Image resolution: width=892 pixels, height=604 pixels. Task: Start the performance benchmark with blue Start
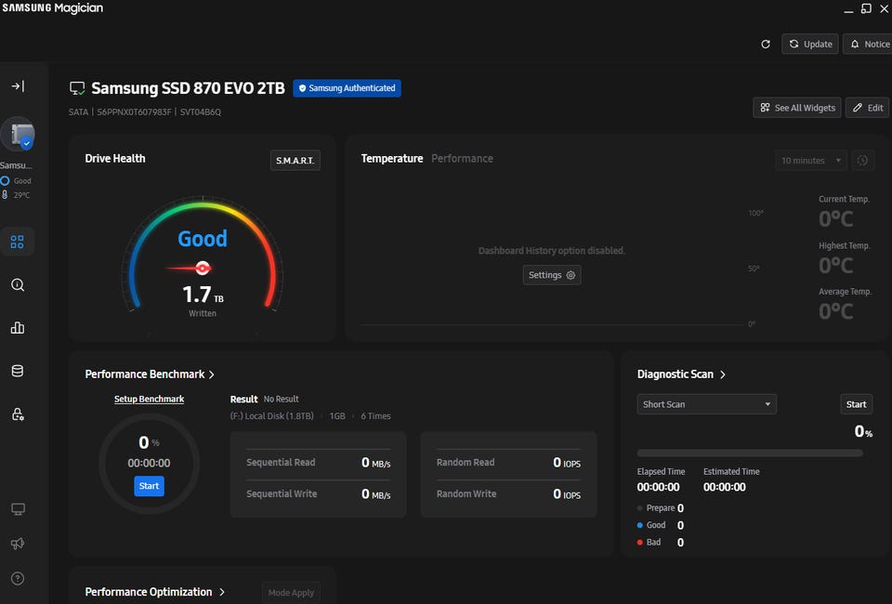[149, 486]
